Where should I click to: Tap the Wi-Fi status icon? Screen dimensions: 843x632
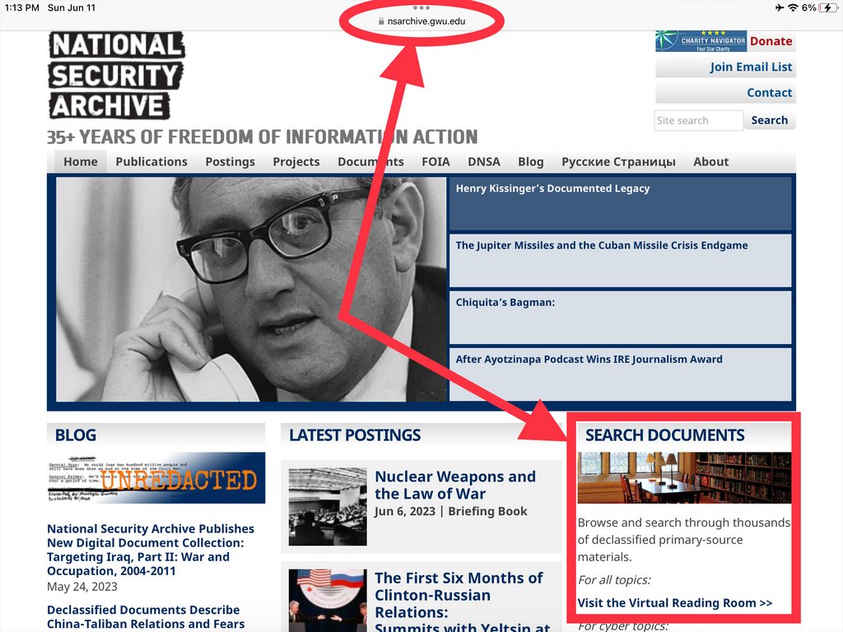[x=793, y=7]
